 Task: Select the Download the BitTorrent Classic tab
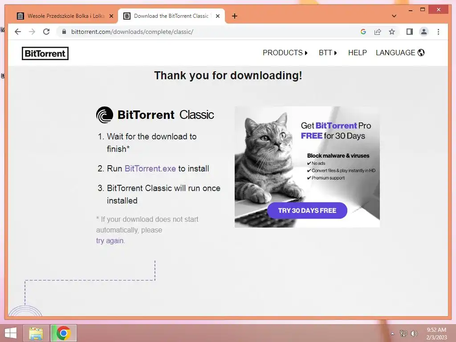click(x=171, y=16)
